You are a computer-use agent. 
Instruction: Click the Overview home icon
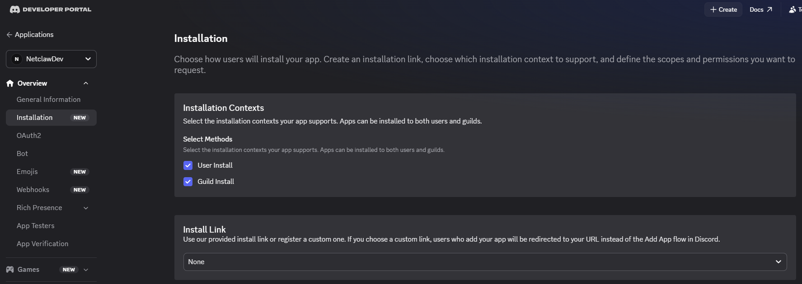[10, 83]
